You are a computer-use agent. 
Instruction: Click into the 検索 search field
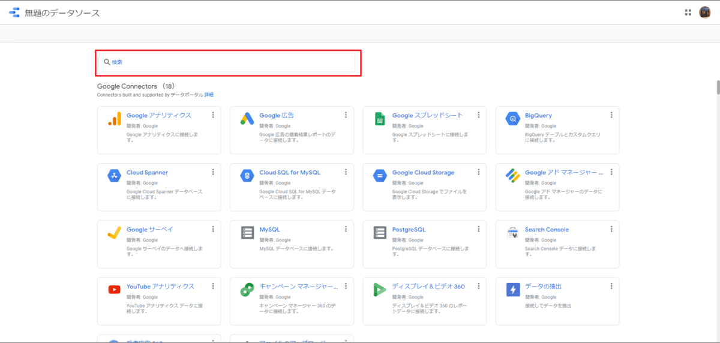point(228,62)
